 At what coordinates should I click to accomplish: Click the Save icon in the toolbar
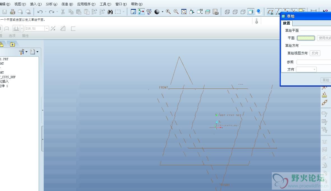coord(5,12)
